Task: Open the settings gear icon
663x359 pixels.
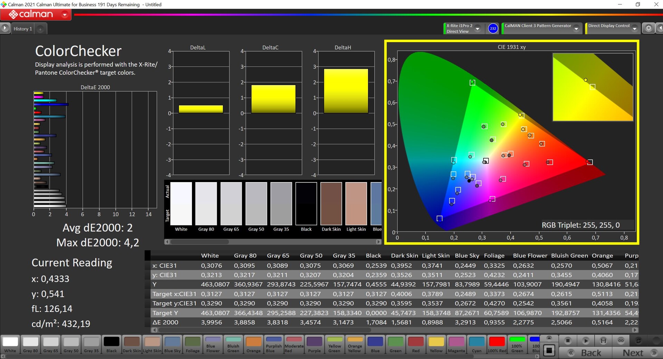Action: (648, 28)
